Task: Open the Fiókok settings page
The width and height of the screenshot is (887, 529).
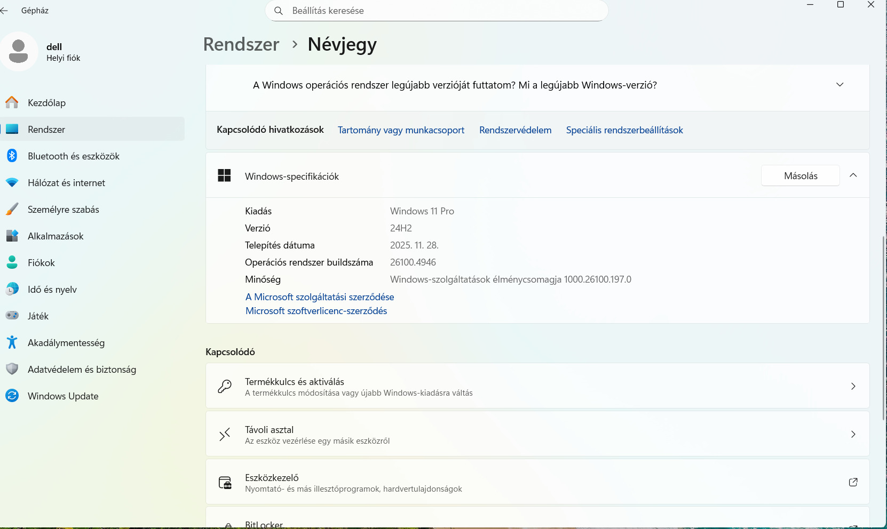Action: tap(92, 262)
